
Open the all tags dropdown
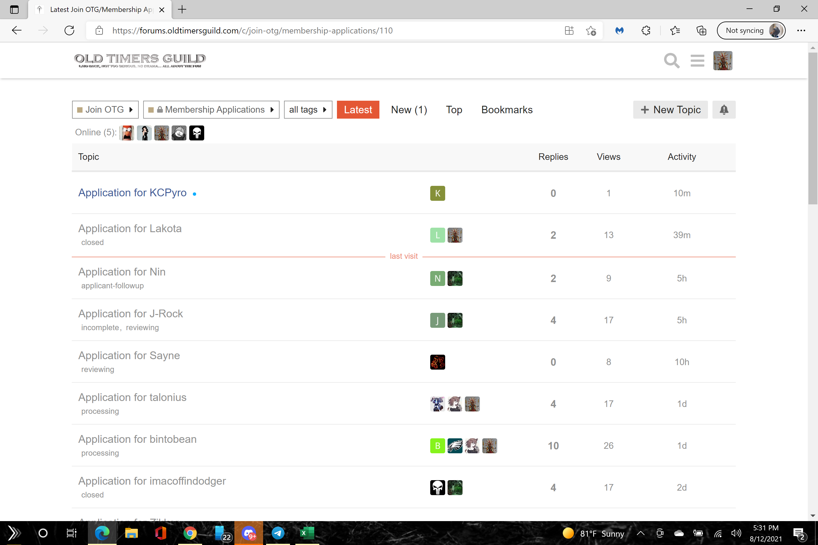click(308, 110)
